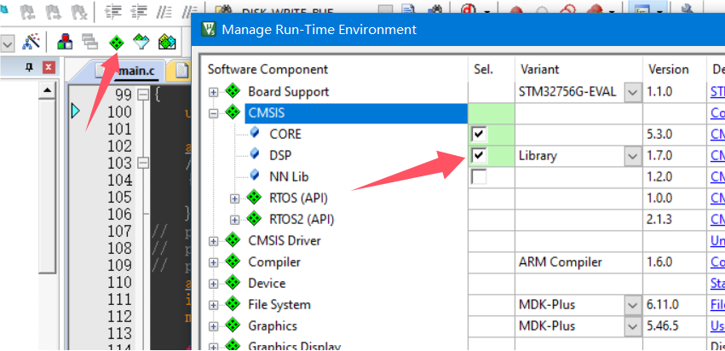Viewport: 725px width, 351px height.
Task: Click line number 107 in the editor margin
Action: pos(119,231)
